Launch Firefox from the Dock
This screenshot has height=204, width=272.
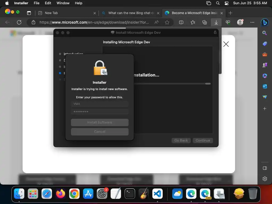[60, 193]
